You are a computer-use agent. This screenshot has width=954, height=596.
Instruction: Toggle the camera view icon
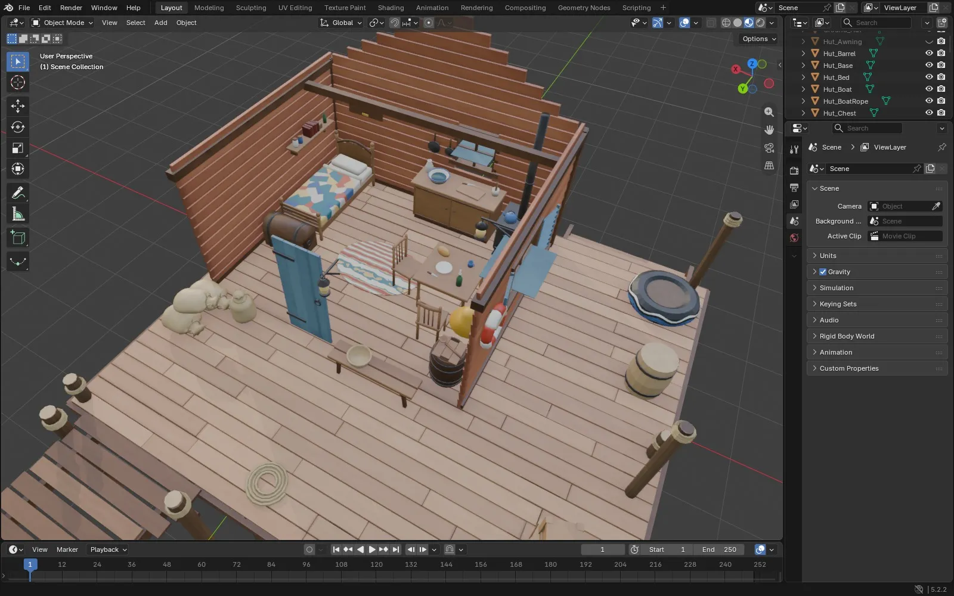(769, 148)
